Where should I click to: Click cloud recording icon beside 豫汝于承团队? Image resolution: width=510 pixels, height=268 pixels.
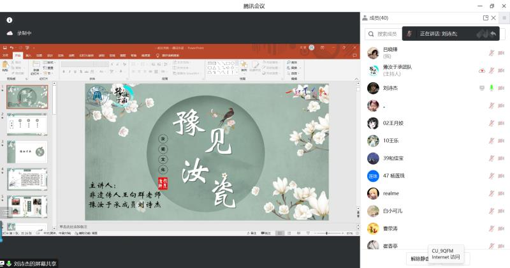click(x=482, y=70)
